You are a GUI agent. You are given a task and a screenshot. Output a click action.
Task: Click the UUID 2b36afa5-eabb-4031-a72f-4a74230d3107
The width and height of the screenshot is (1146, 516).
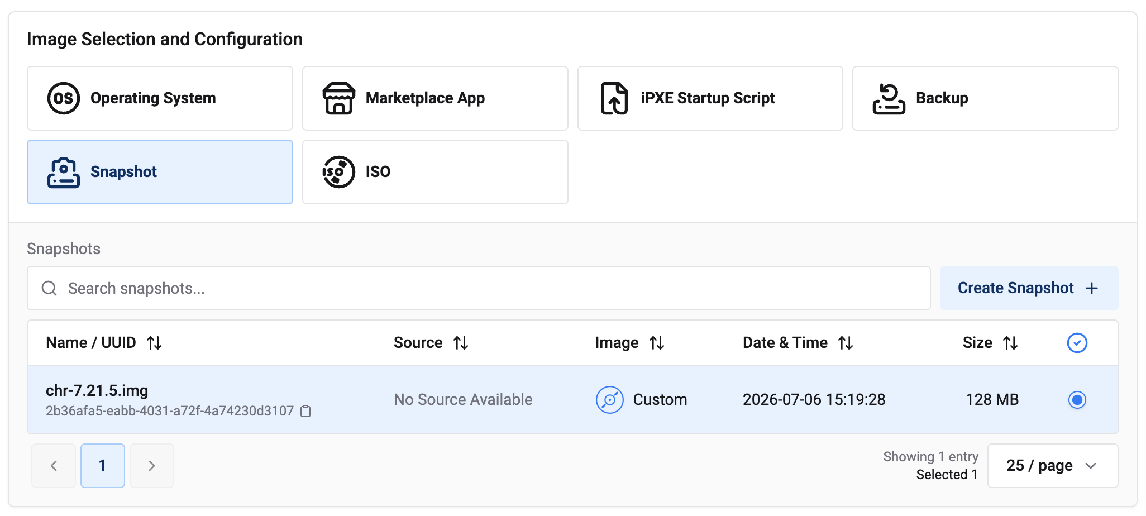(x=170, y=411)
